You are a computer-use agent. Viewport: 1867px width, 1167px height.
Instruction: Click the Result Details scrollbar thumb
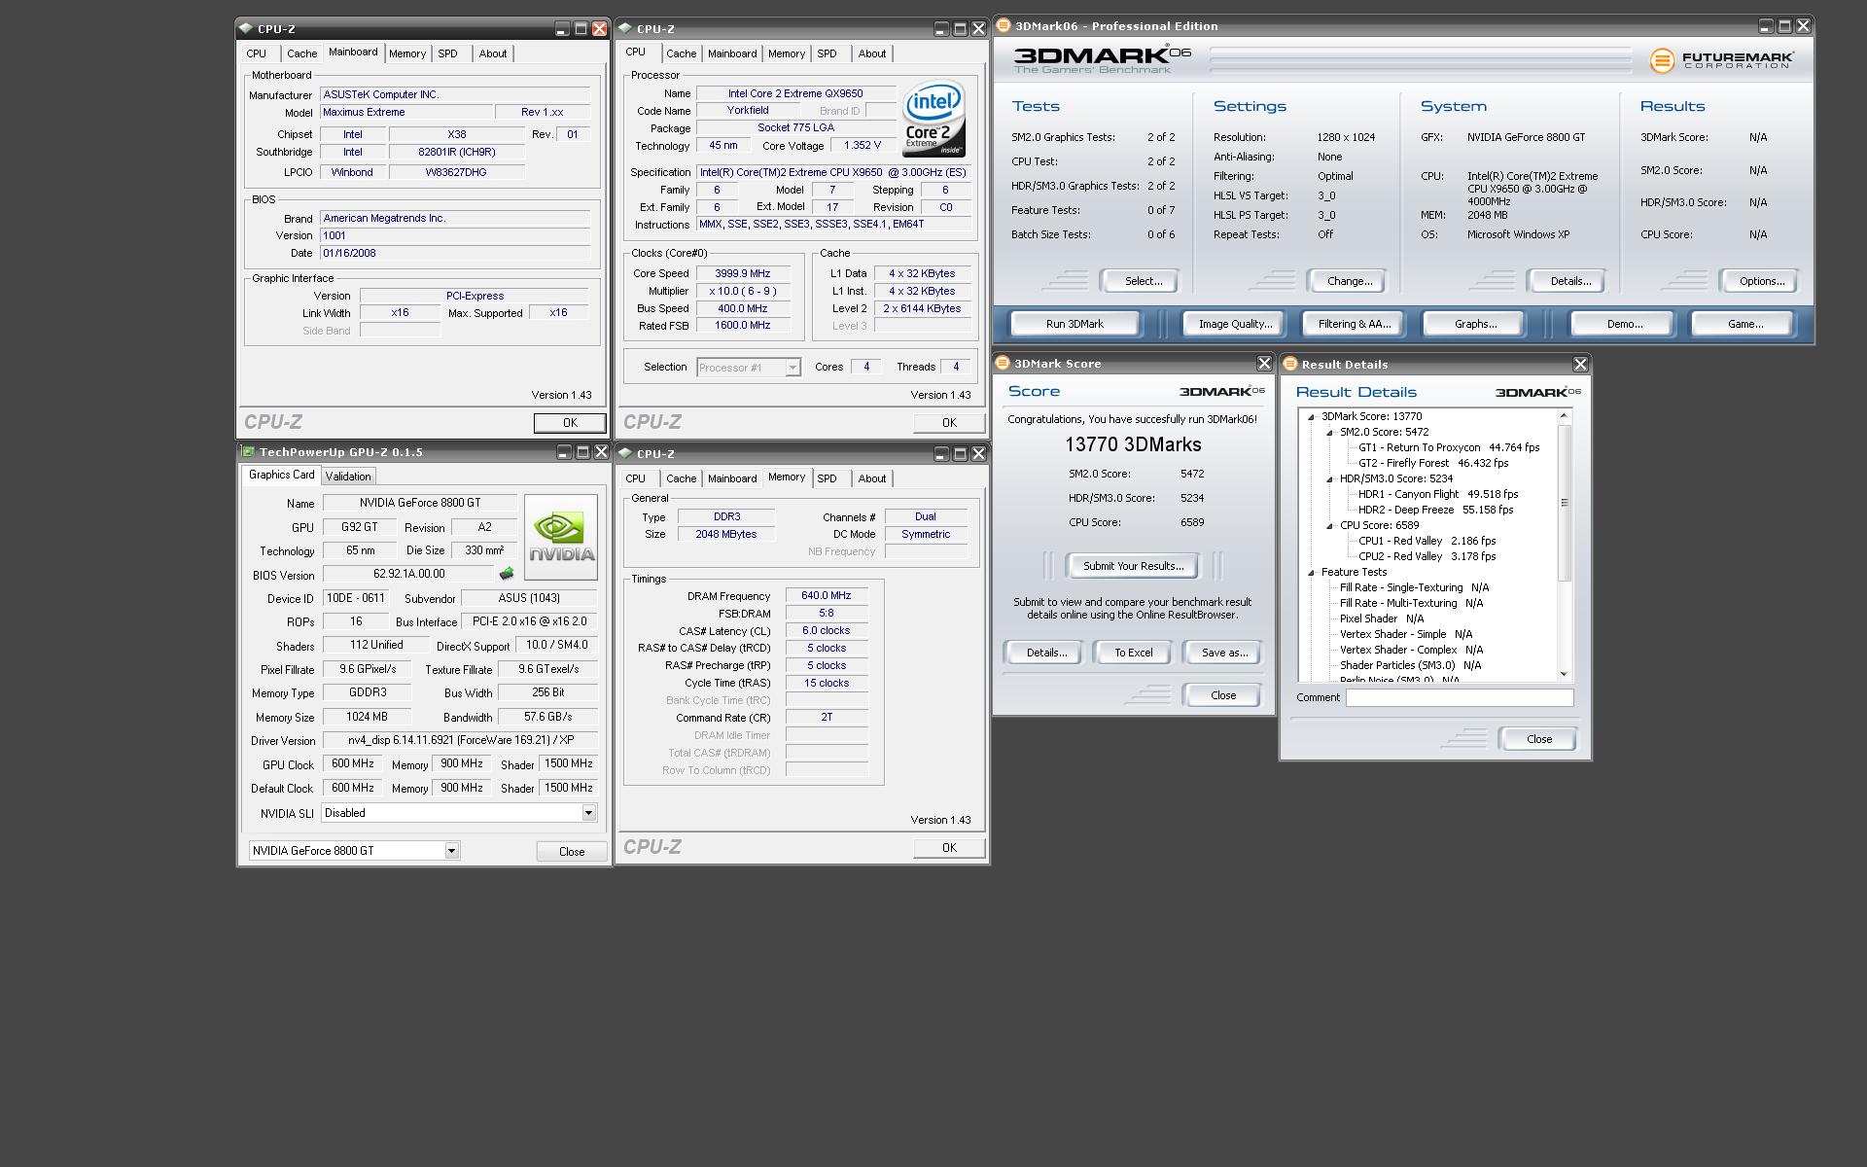coord(1565,503)
